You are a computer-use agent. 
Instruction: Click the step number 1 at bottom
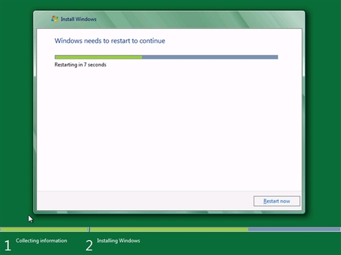point(8,245)
